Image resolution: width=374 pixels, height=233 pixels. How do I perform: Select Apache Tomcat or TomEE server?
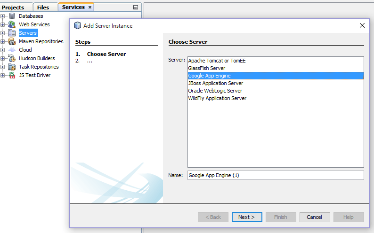coord(217,61)
